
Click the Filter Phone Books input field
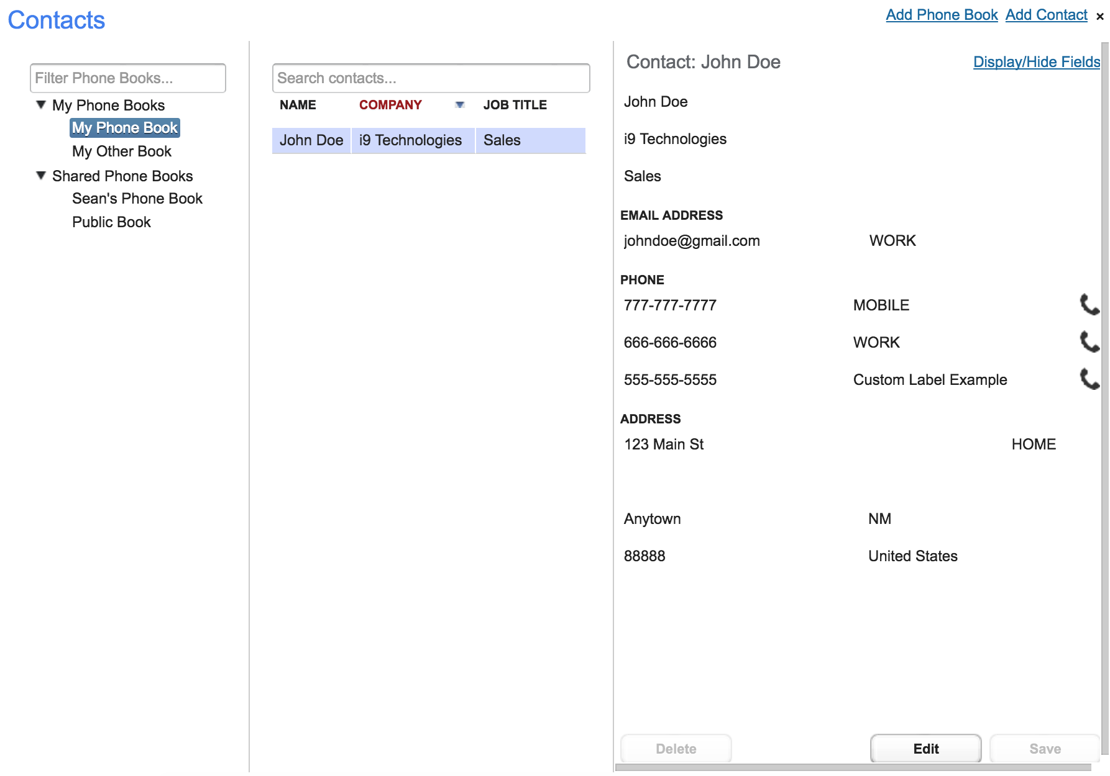[x=128, y=78]
